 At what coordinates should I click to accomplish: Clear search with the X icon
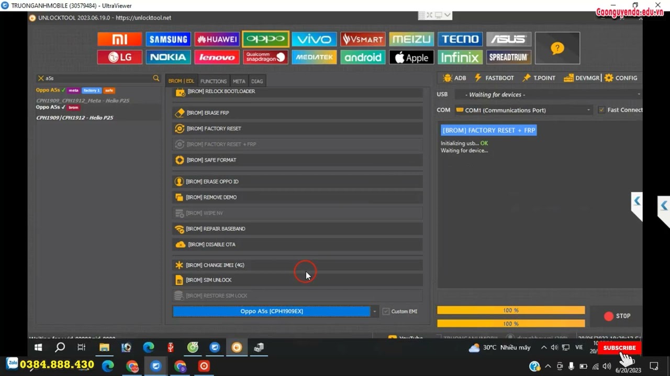click(x=41, y=78)
